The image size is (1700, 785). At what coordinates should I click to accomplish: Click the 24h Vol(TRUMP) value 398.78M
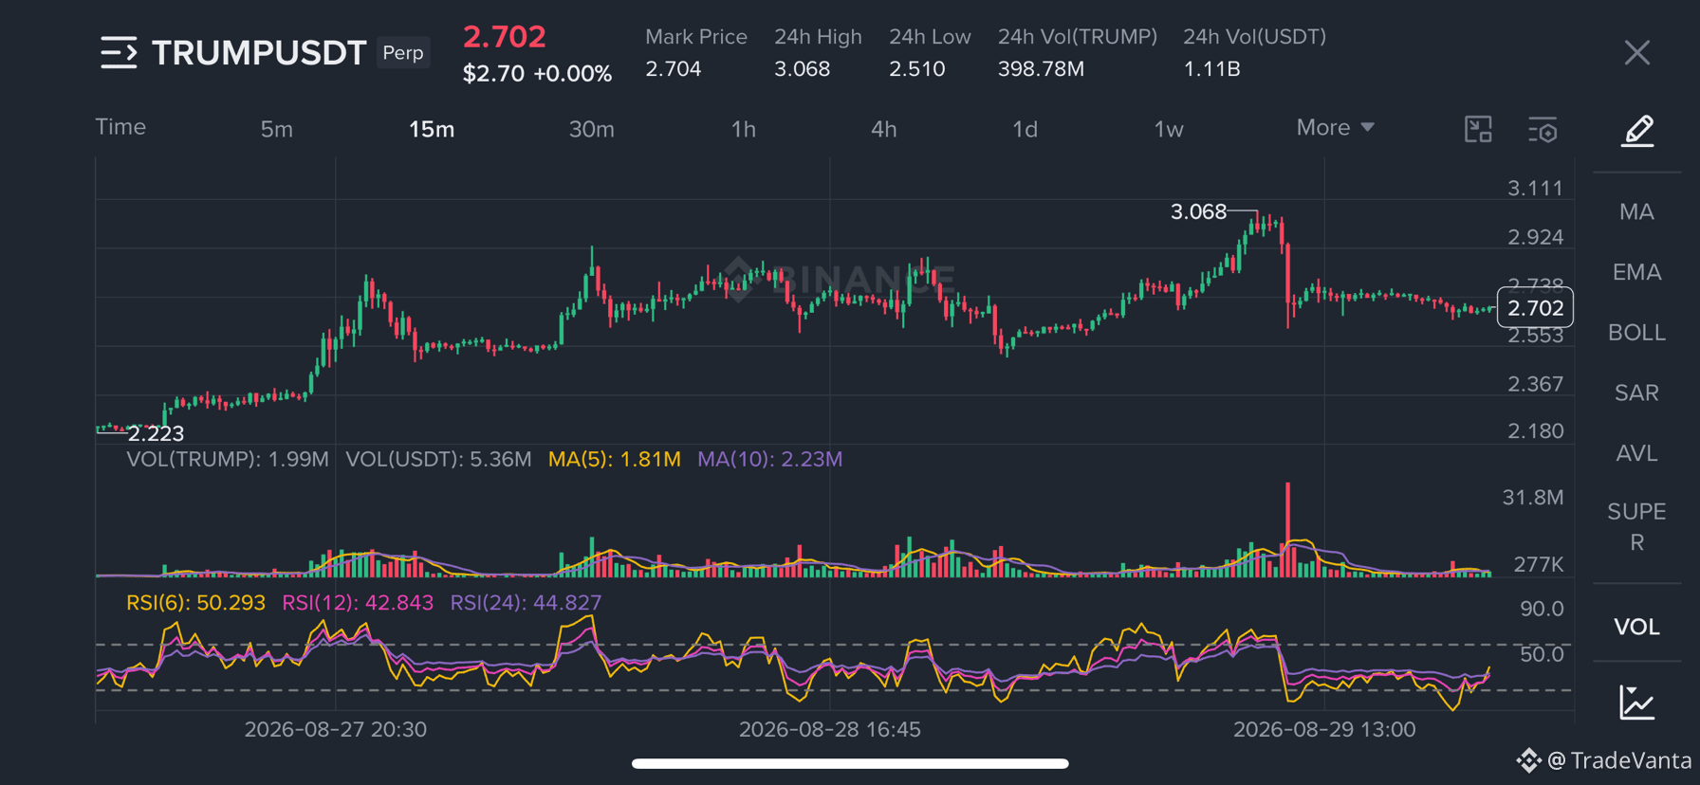[x=1041, y=69]
